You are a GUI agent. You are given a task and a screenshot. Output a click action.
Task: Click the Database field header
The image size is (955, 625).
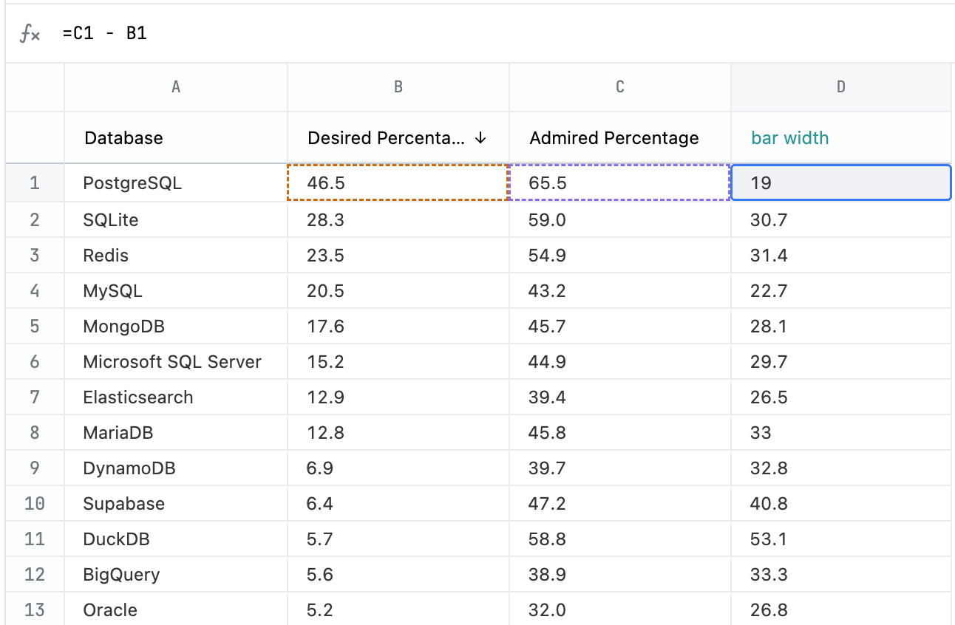pos(123,138)
